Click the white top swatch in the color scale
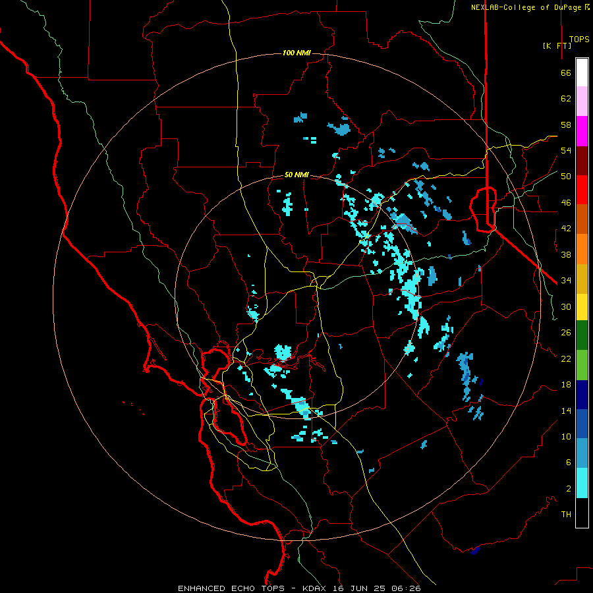This screenshot has width=593, height=593. tap(582, 72)
